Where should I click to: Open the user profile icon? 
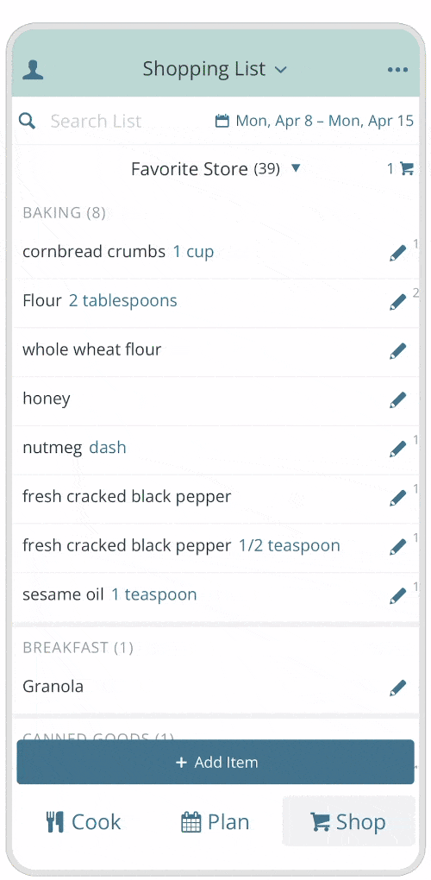[33, 70]
